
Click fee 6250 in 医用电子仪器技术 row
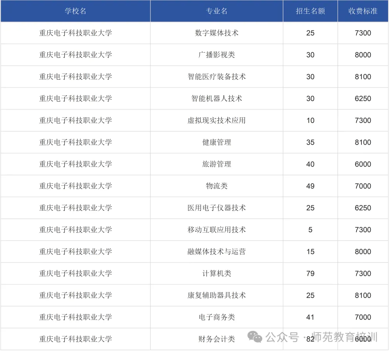point(363,208)
